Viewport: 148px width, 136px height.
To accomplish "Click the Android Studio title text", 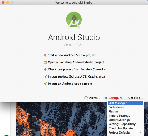I will pyautogui.click(x=74, y=37).
